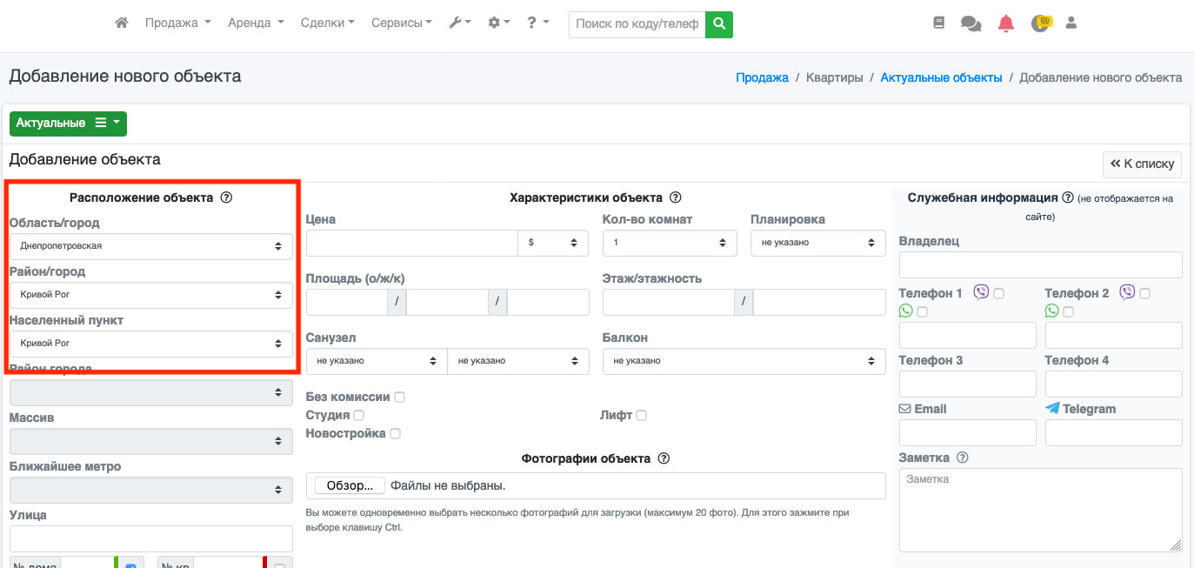Enable the Без комиссии checkbox
The height and width of the screenshot is (568, 1194).
point(399,398)
